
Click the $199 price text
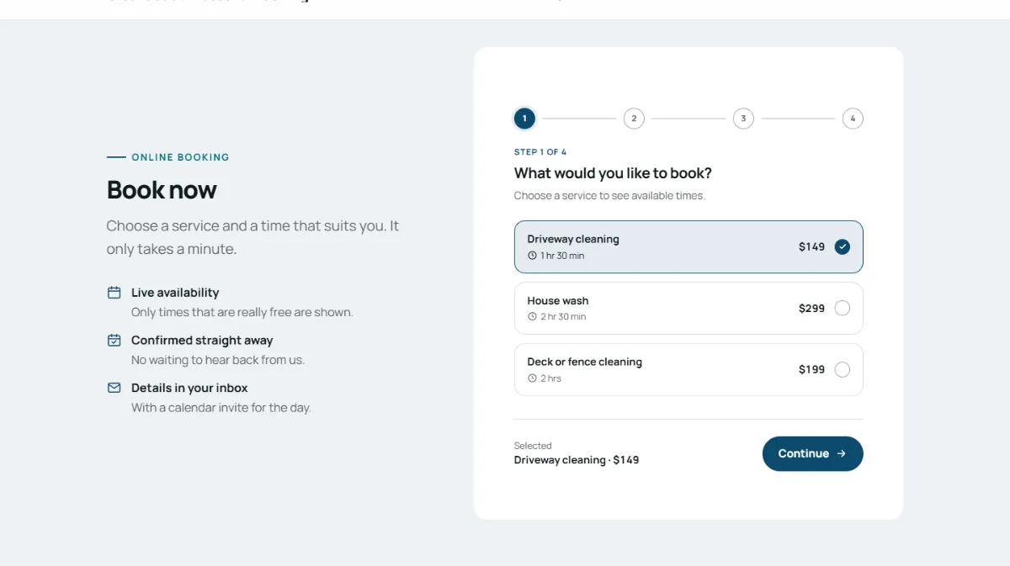pyautogui.click(x=811, y=369)
